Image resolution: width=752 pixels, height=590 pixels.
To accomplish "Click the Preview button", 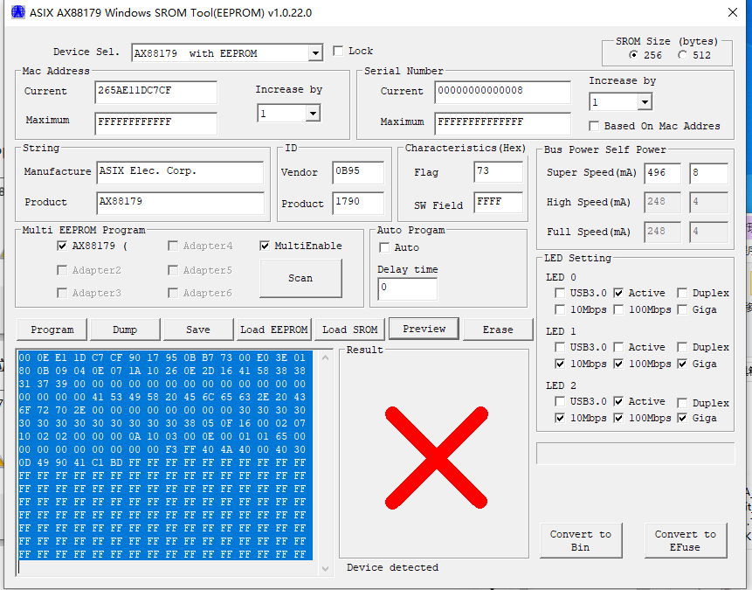I will tap(424, 329).
